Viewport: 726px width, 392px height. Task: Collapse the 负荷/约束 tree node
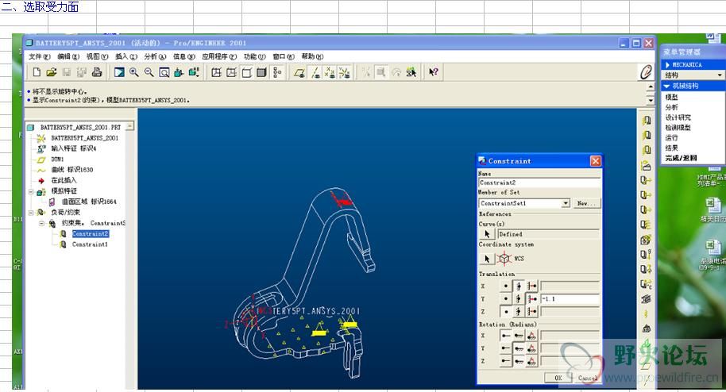pyautogui.click(x=31, y=213)
